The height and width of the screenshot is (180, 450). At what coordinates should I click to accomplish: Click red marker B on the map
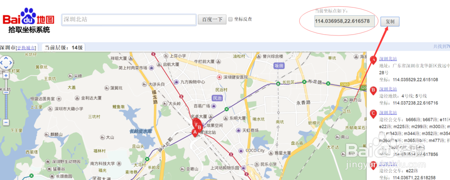pyautogui.click(x=200, y=127)
